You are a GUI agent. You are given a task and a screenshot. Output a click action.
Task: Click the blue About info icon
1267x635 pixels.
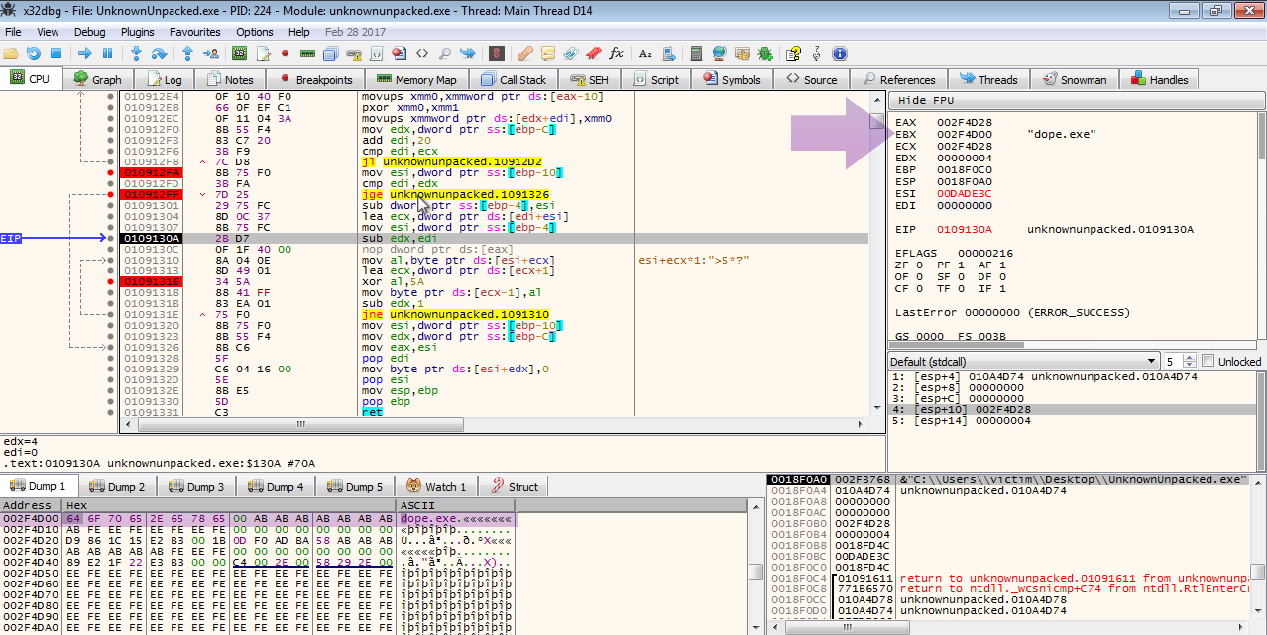(839, 53)
